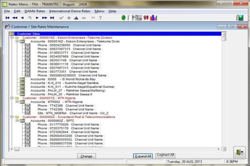Click the exit door button at bottom right

pos(240,152)
